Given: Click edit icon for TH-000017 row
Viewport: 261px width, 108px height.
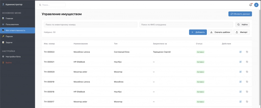Looking at the screenshot, I should [x=240, y=102].
